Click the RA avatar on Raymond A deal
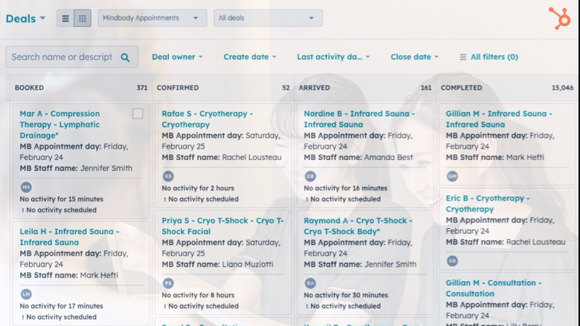The height and width of the screenshot is (326, 580). (x=310, y=283)
